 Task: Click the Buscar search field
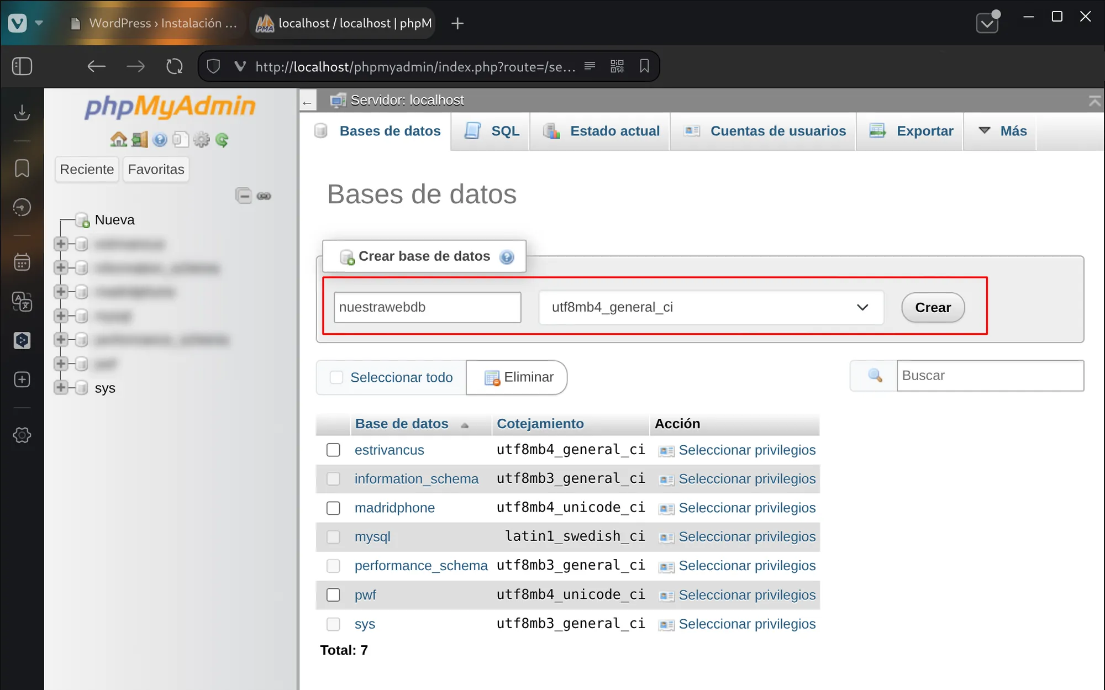(990, 376)
